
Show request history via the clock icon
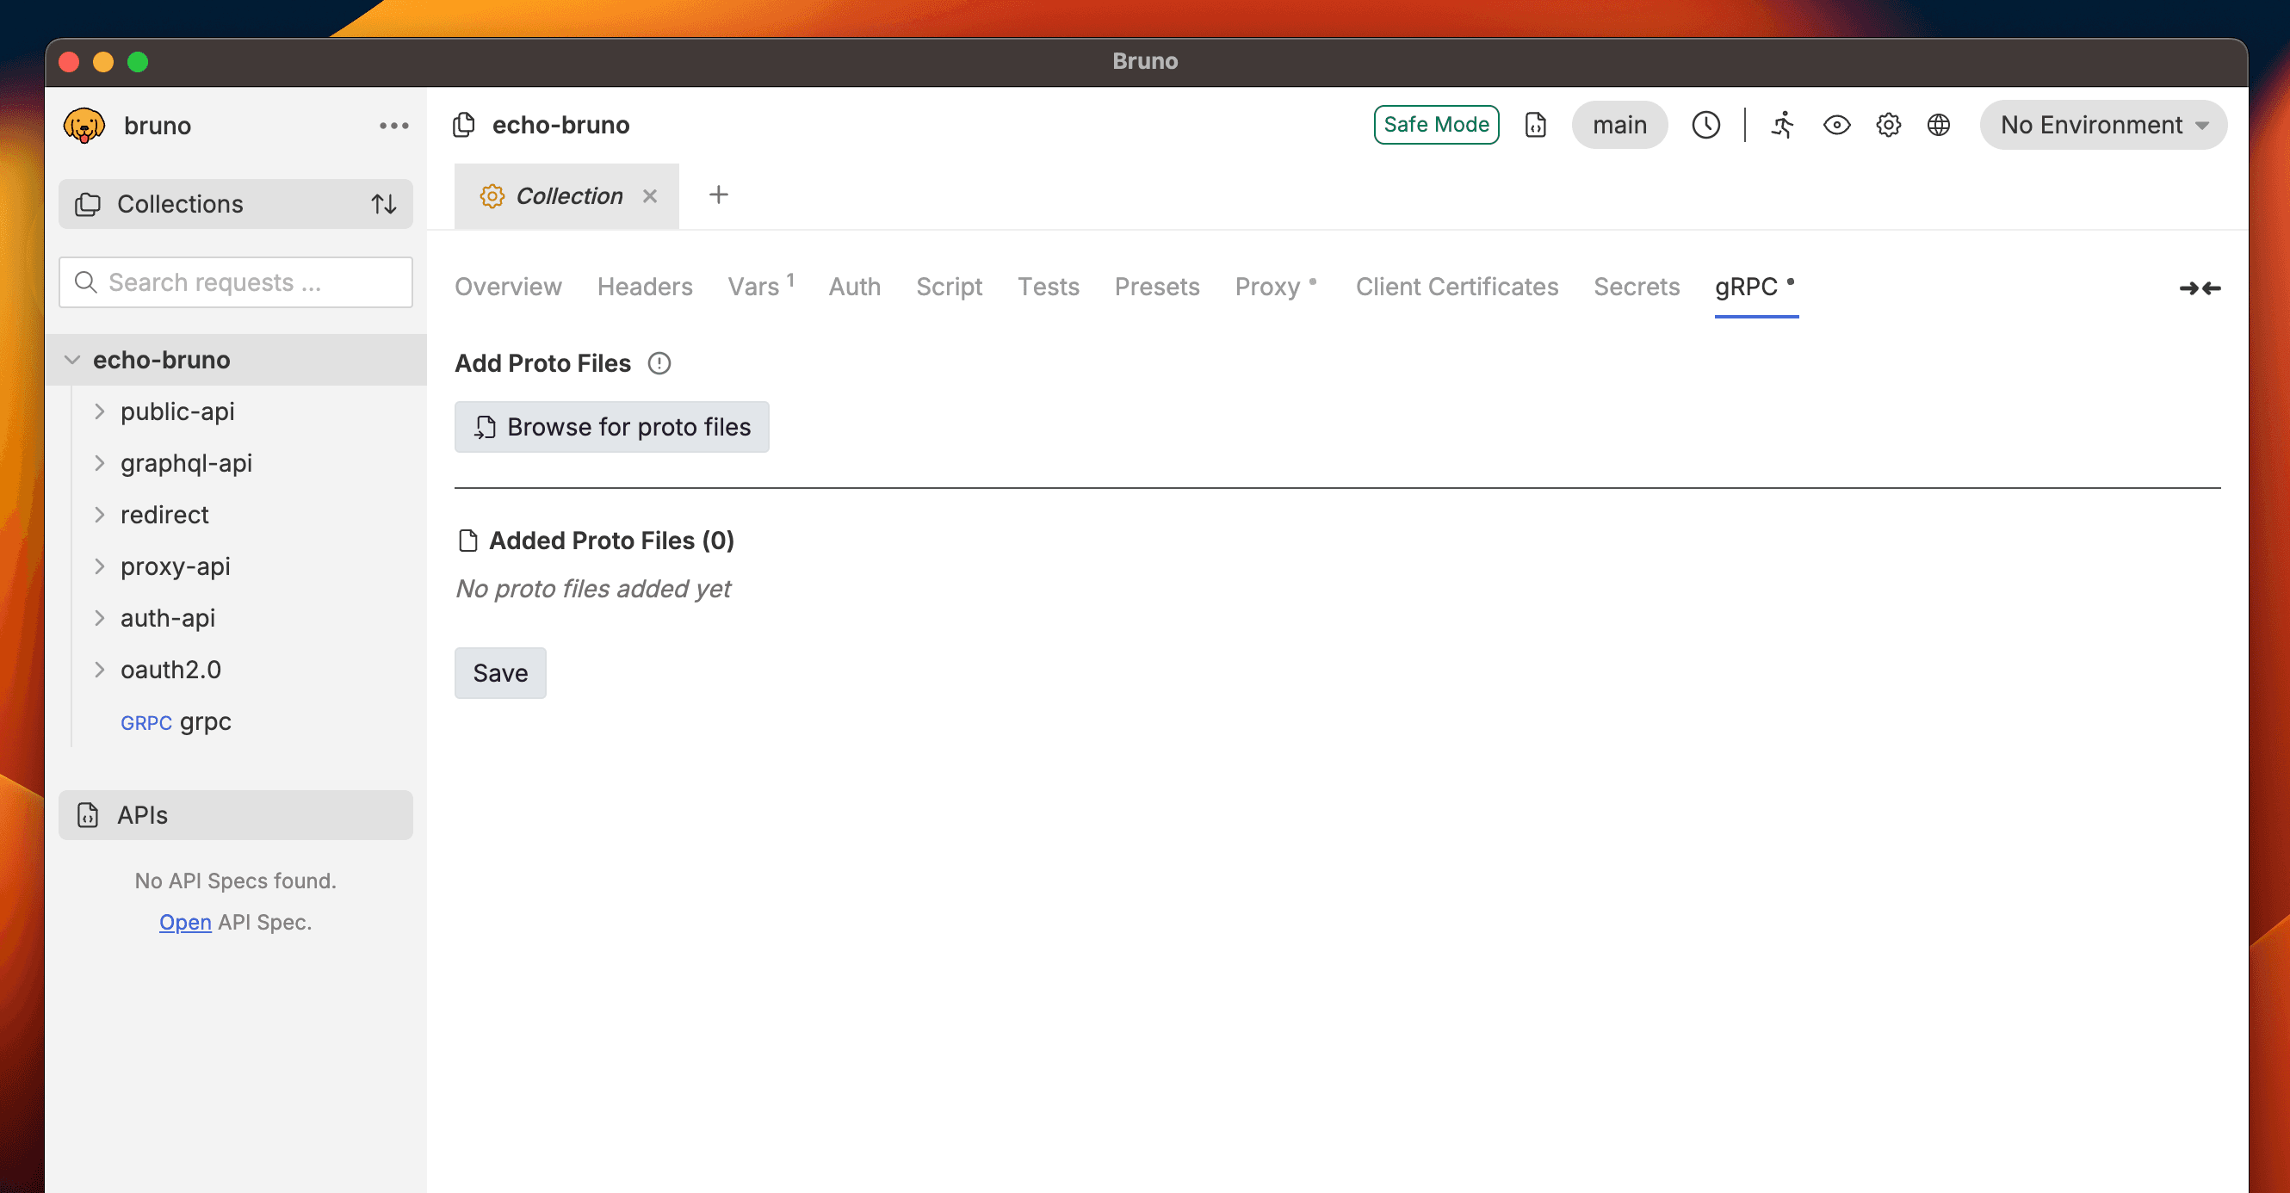[1707, 126]
